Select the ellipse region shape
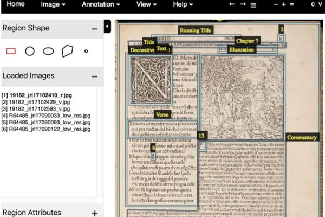 [48, 51]
